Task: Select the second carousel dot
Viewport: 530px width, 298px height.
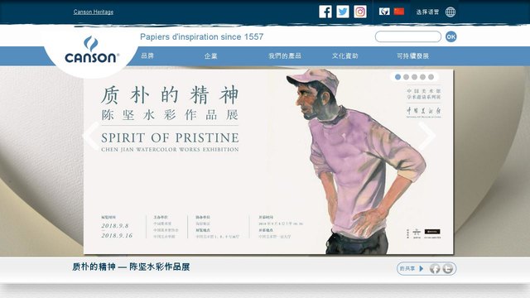Action: point(406,77)
